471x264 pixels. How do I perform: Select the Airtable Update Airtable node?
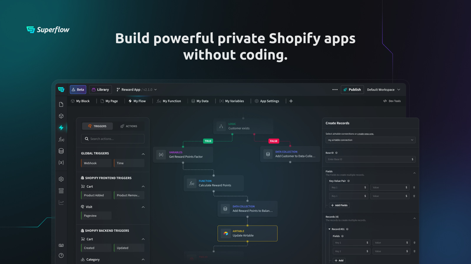pos(248,233)
